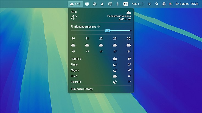Click the feels-like temperature slider marker 5°

(x=108, y=31)
